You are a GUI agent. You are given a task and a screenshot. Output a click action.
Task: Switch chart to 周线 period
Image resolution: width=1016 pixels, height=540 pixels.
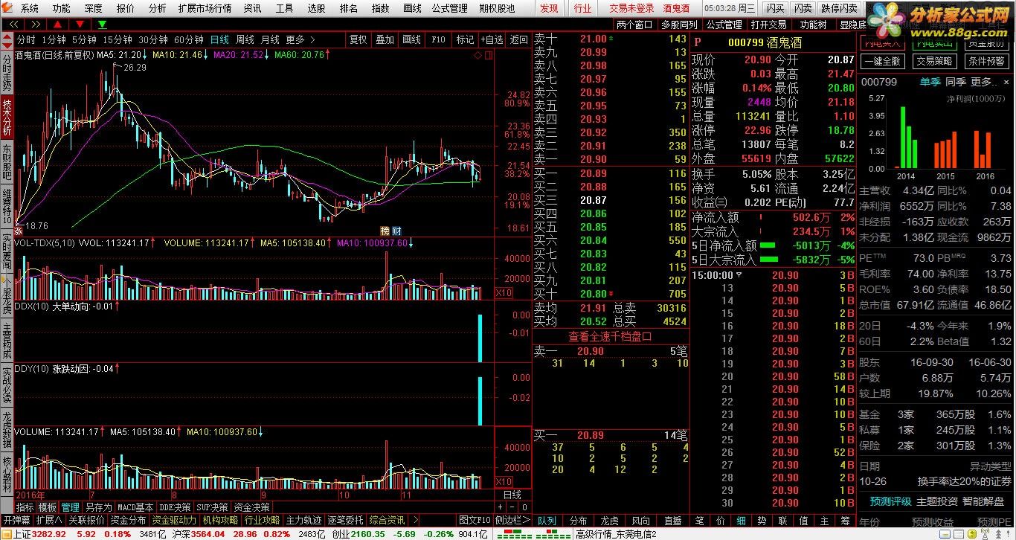coord(245,39)
